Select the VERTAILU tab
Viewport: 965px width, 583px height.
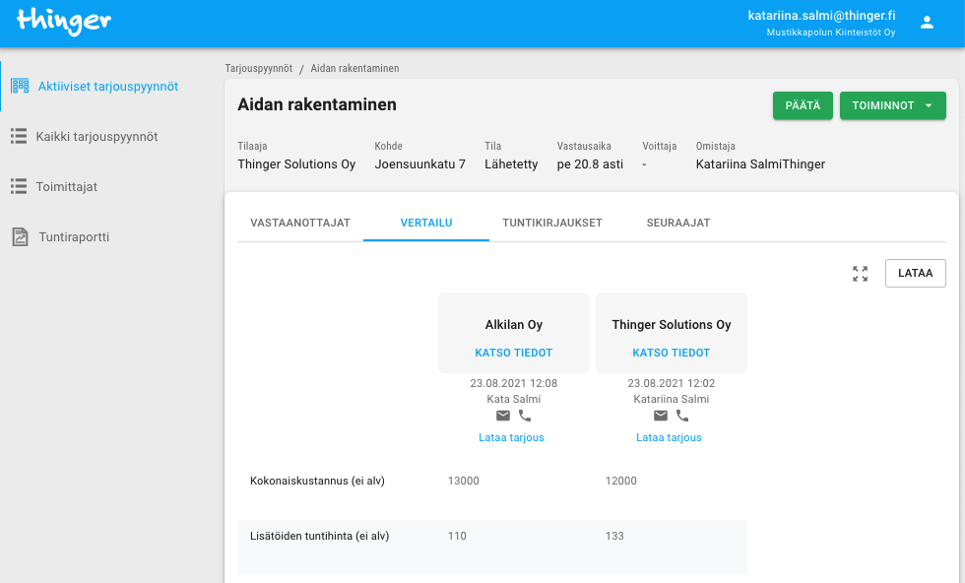[x=426, y=223]
